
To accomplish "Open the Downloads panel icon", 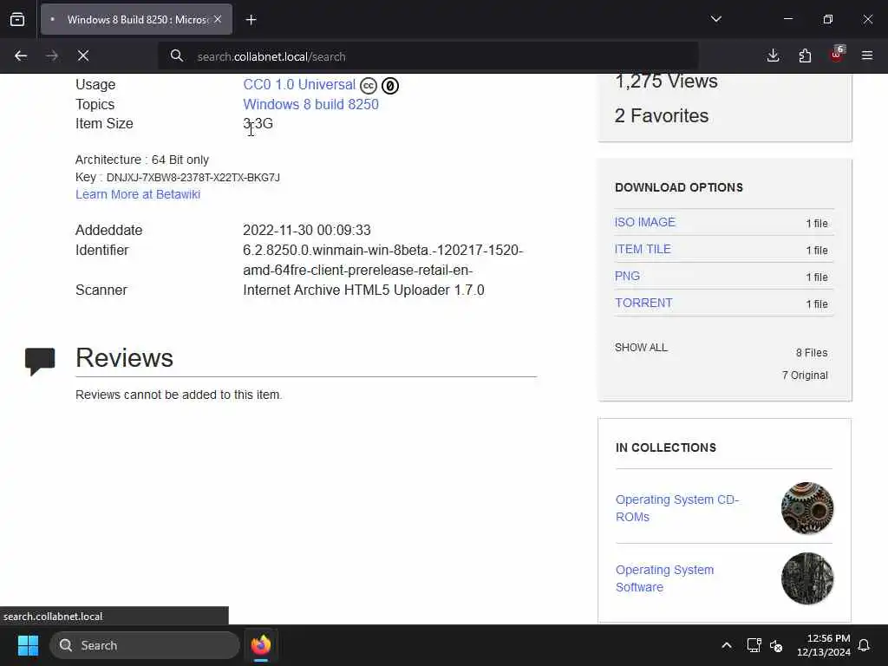I will tap(773, 55).
